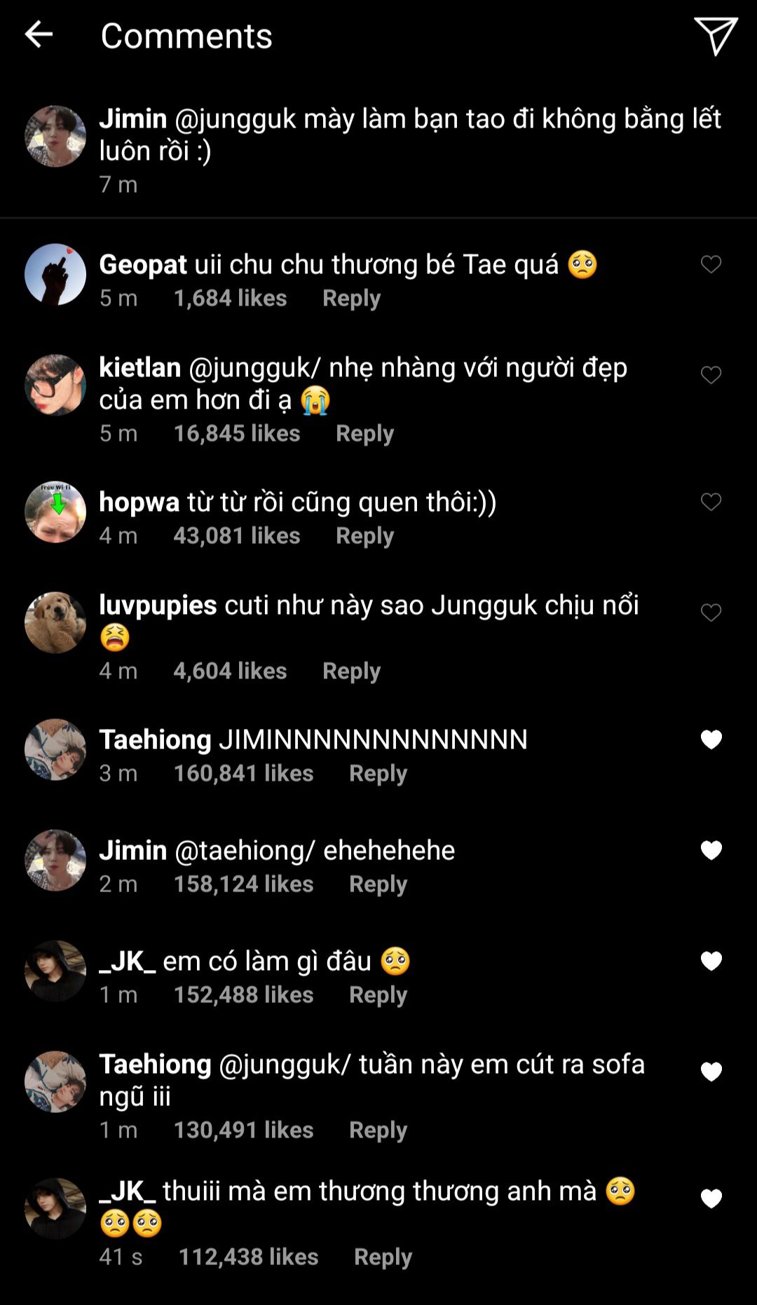Like Geopat's comment with the heart
757x1305 pixels.
(711, 264)
